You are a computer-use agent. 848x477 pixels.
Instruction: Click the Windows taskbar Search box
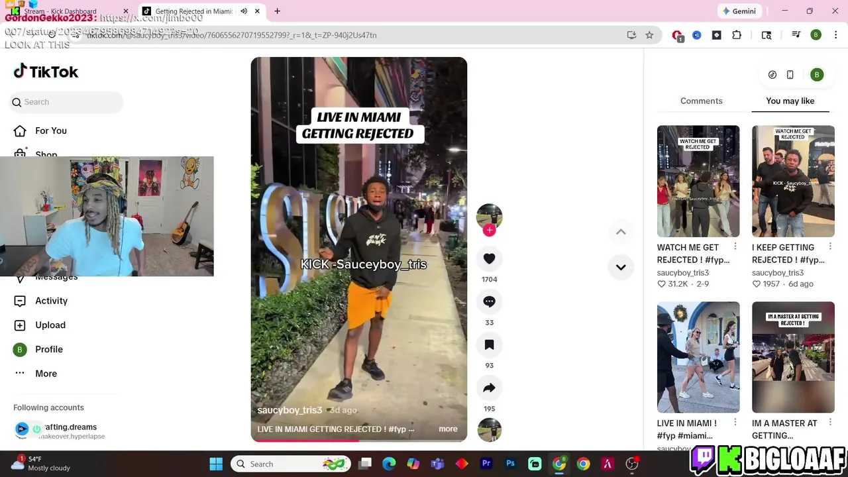[x=290, y=464]
